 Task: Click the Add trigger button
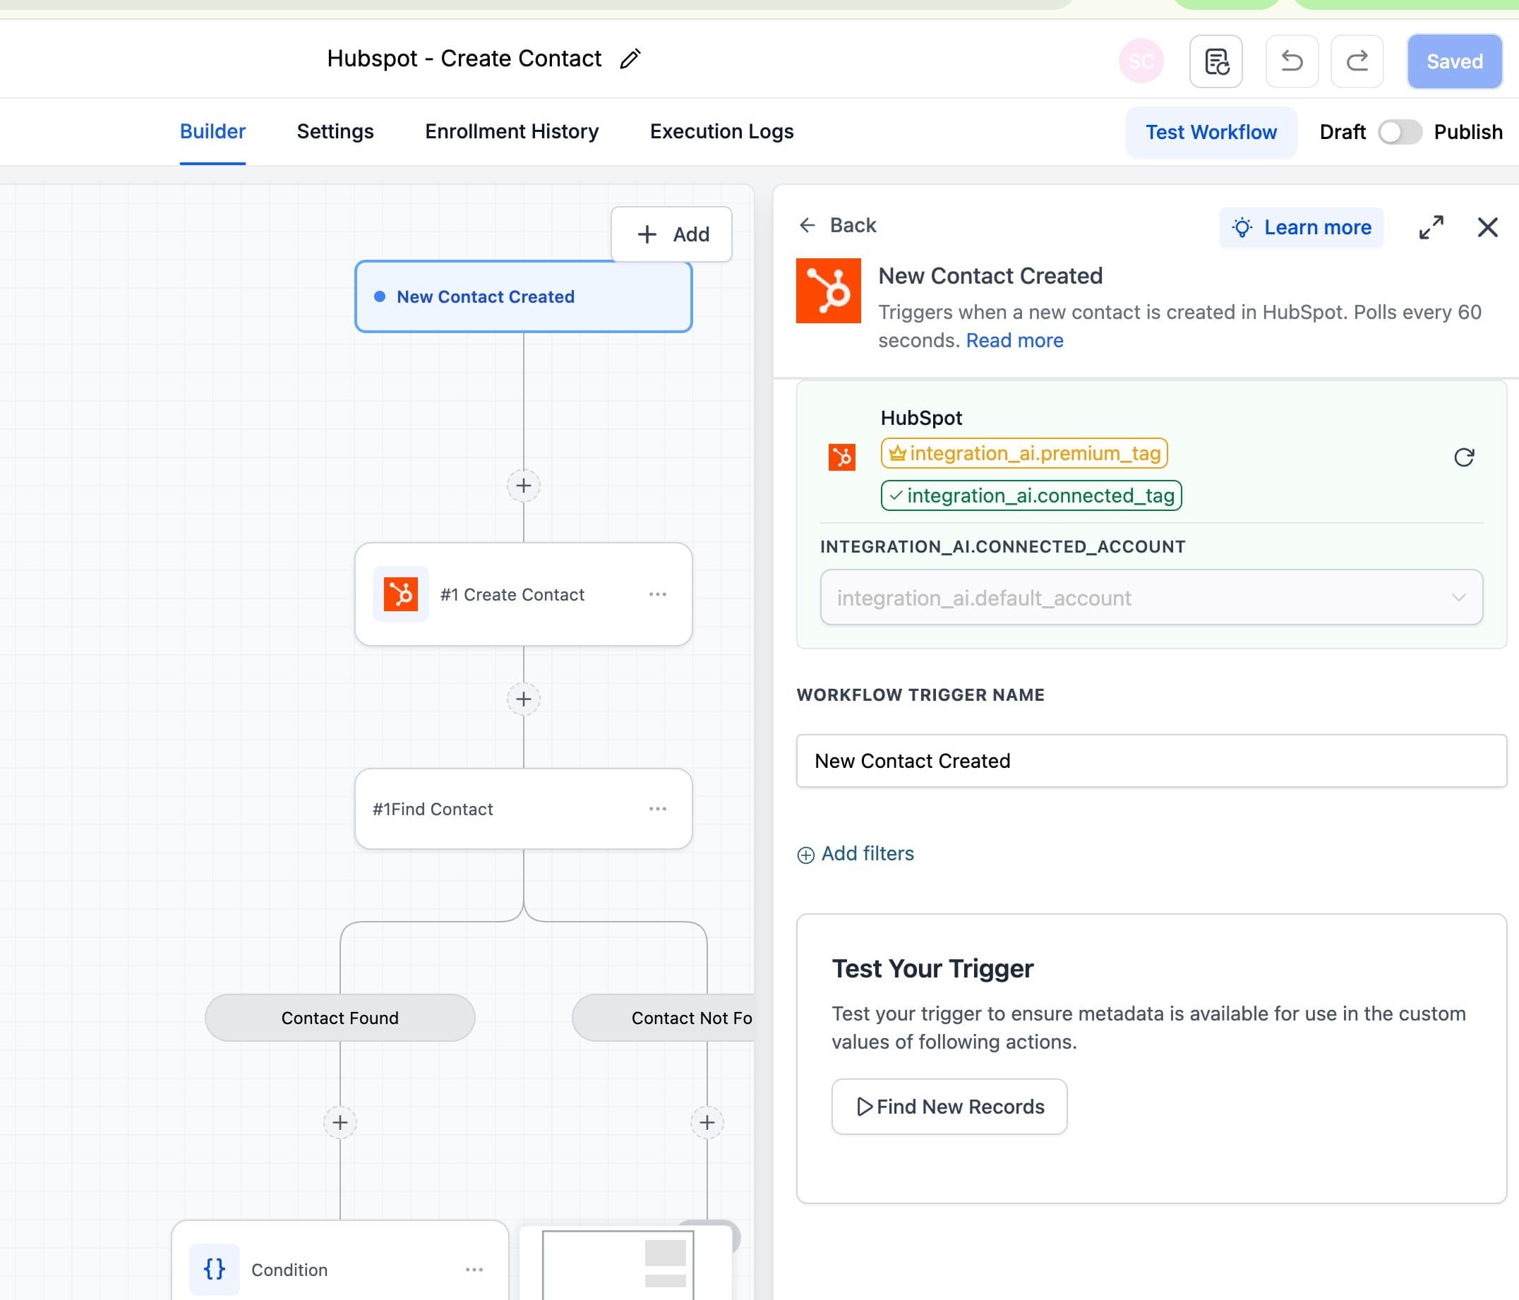click(671, 234)
